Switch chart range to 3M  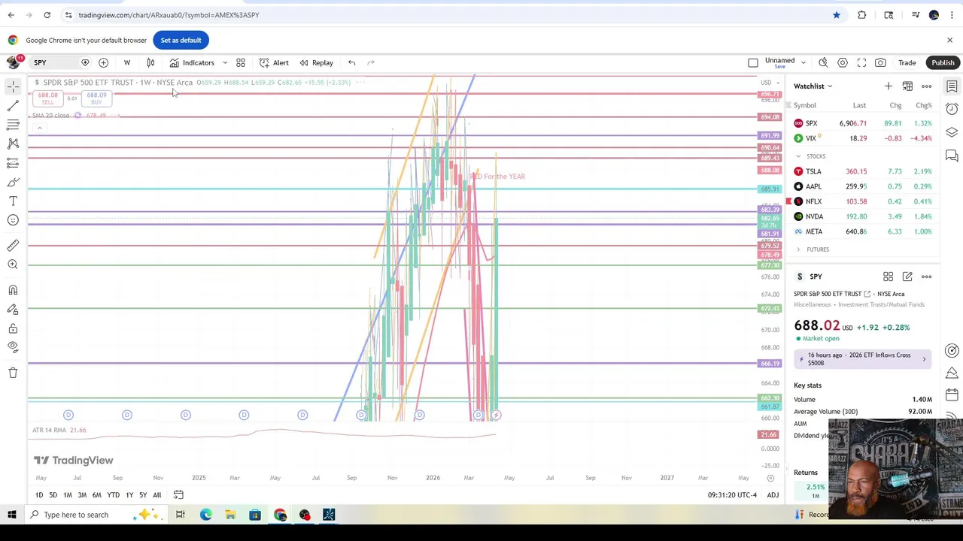coord(82,495)
